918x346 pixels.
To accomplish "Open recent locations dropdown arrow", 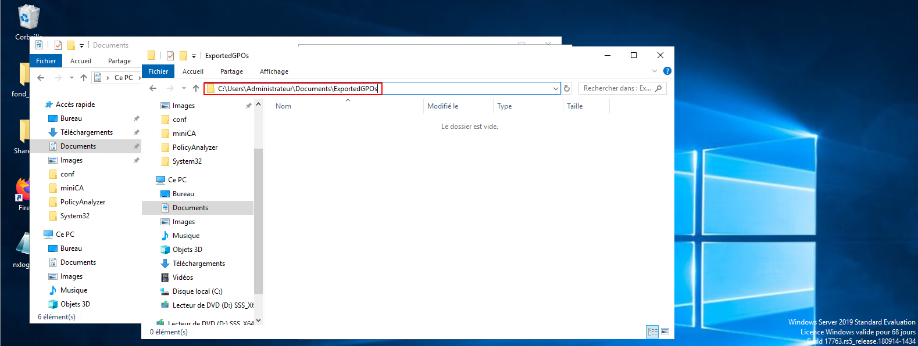I will (184, 88).
